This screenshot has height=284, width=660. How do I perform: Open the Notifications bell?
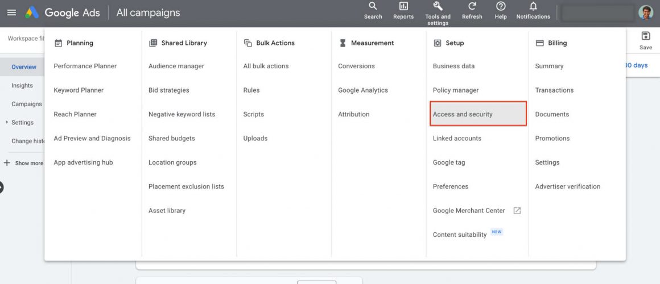533,7
